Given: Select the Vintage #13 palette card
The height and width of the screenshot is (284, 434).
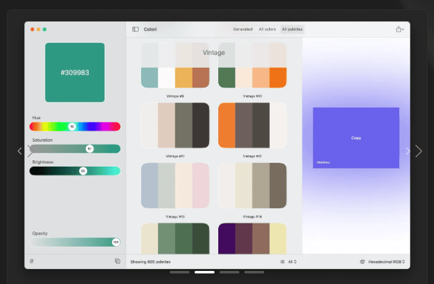Looking at the screenshot, I should pyautogui.click(x=175, y=186).
